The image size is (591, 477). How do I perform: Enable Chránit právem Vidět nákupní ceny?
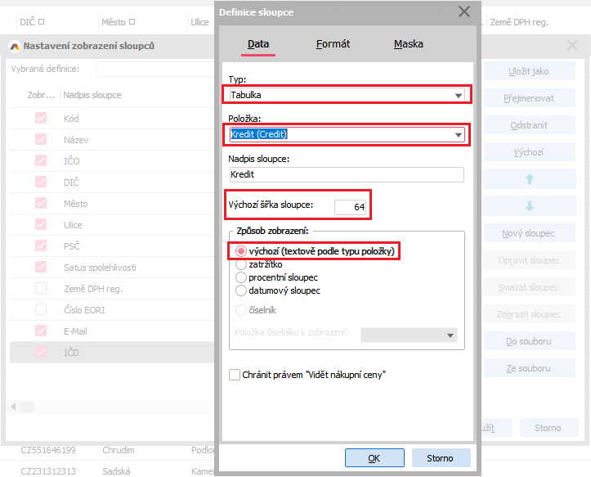pyautogui.click(x=235, y=375)
